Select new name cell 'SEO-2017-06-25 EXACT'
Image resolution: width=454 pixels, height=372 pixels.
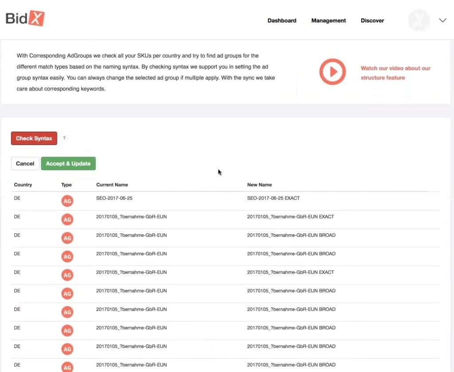tap(273, 198)
